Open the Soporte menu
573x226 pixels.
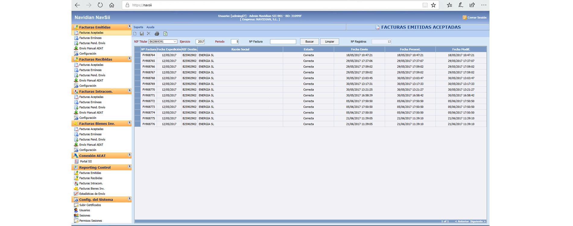(138, 27)
